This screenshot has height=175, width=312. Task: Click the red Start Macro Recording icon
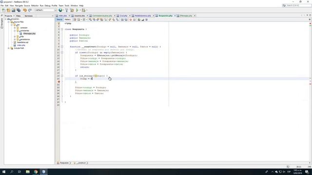131,19
